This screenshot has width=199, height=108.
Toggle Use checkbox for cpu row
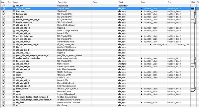[4, 92]
